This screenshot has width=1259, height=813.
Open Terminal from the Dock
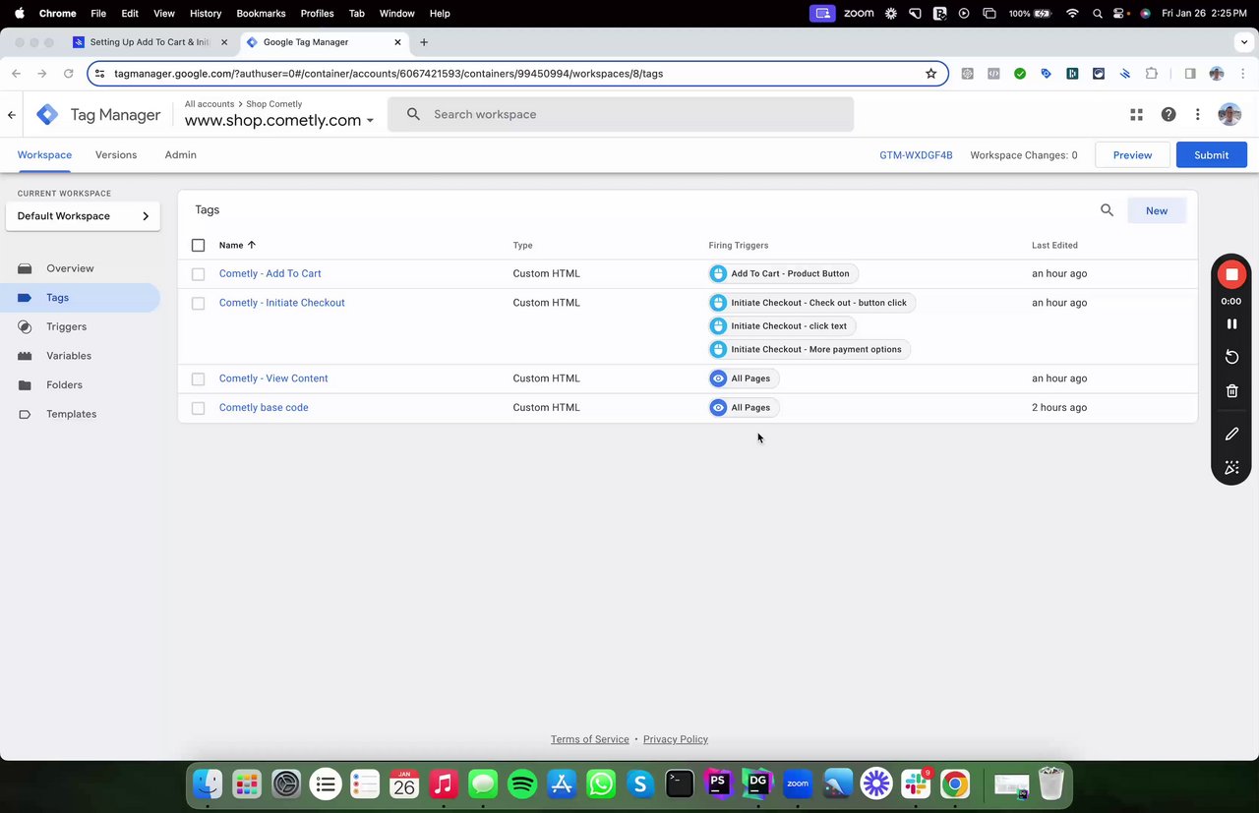tap(680, 784)
